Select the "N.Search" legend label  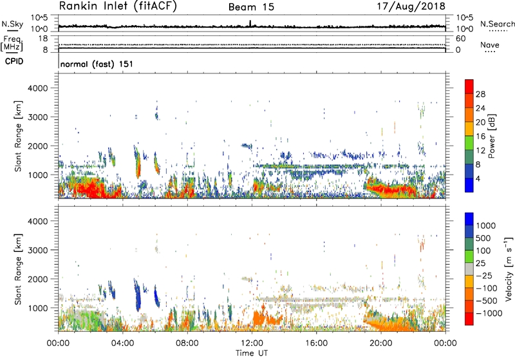pyautogui.click(x=497, y=24)
